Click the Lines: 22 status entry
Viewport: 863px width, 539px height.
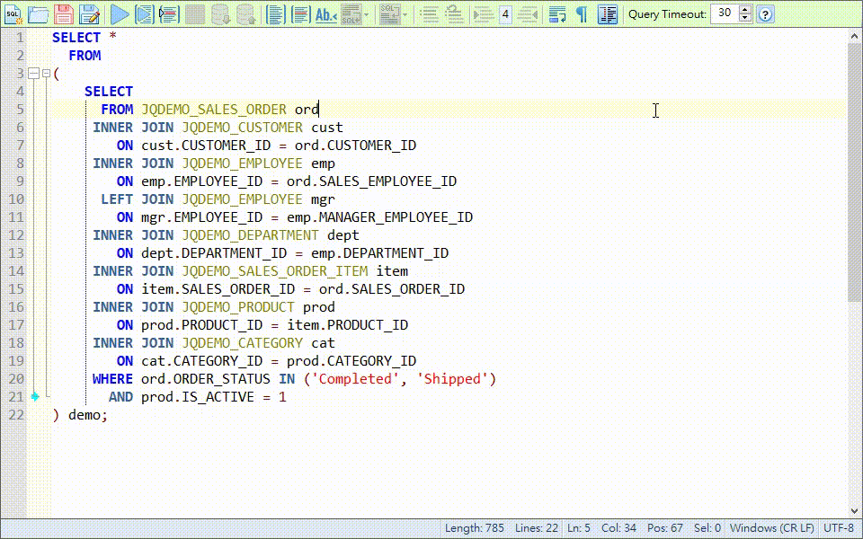click(537, 528)
